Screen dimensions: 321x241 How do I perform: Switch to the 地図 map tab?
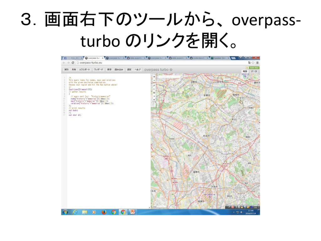click(x=245, y=71)
